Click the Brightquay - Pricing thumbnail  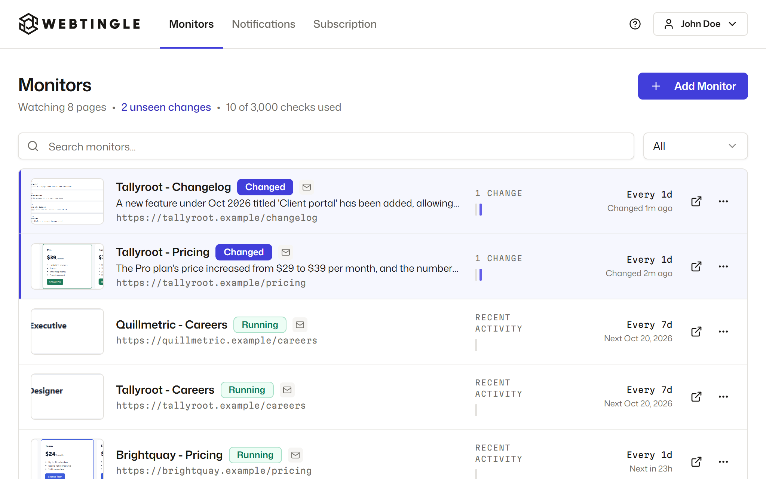pyautogui.click(x=67, y=459)
